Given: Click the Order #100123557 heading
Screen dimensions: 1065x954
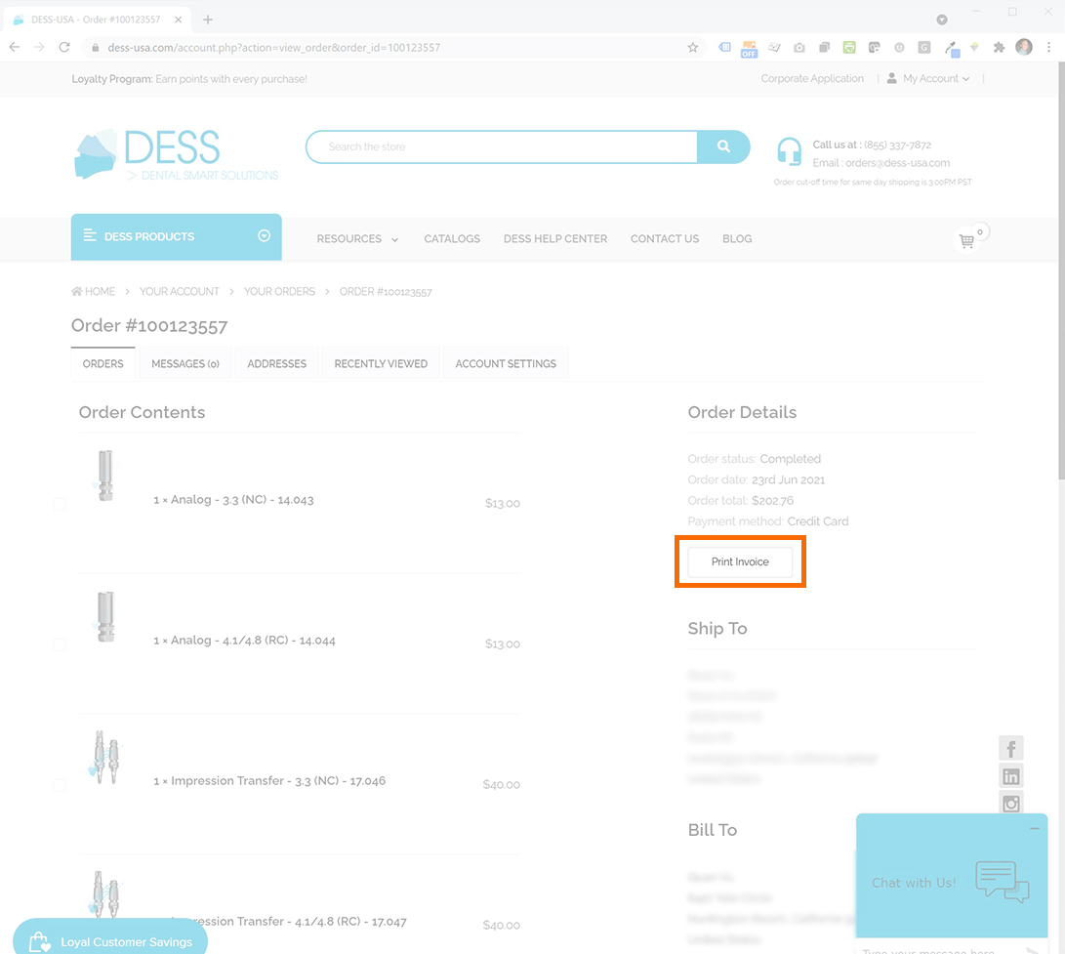Looking at the screenshot, I should (149, 326).
